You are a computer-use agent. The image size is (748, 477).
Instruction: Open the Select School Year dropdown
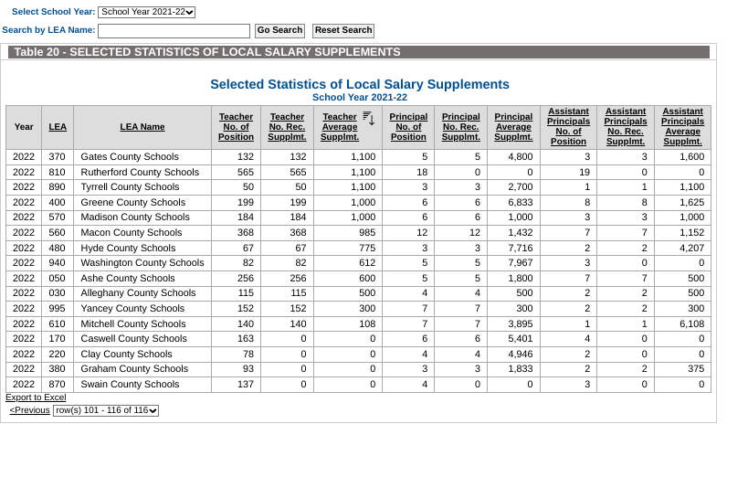tap(146, 12)
